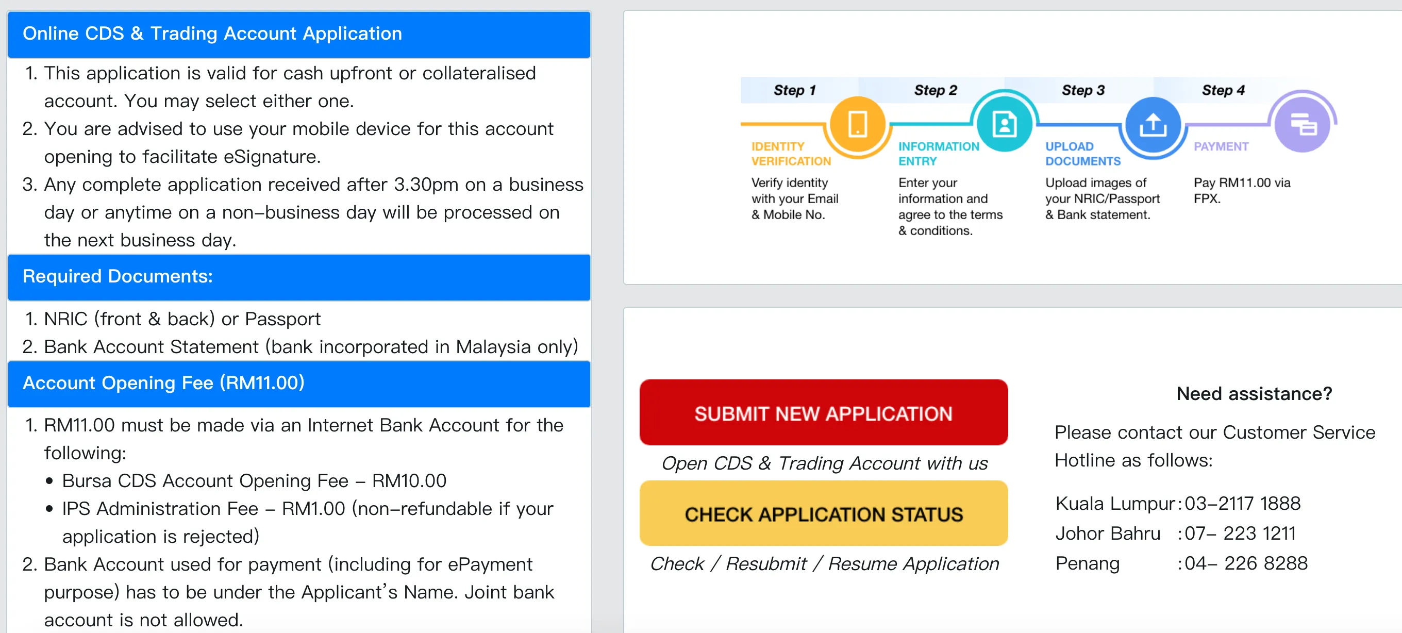
Task: Click the Account Opening Fee (RM11.00) header
Action: [299, 384]
